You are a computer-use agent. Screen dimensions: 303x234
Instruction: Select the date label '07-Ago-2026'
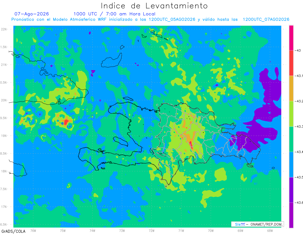[32, 14]
